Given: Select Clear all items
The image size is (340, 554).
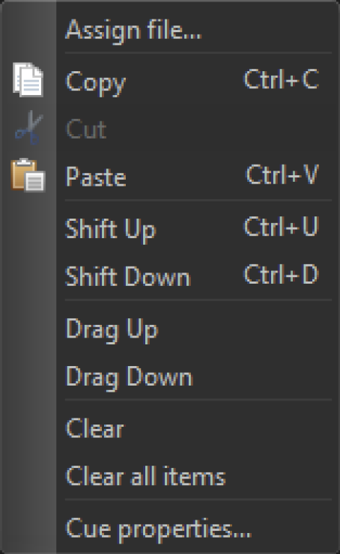Looking at the screenshot, I should tap(145, 476).
